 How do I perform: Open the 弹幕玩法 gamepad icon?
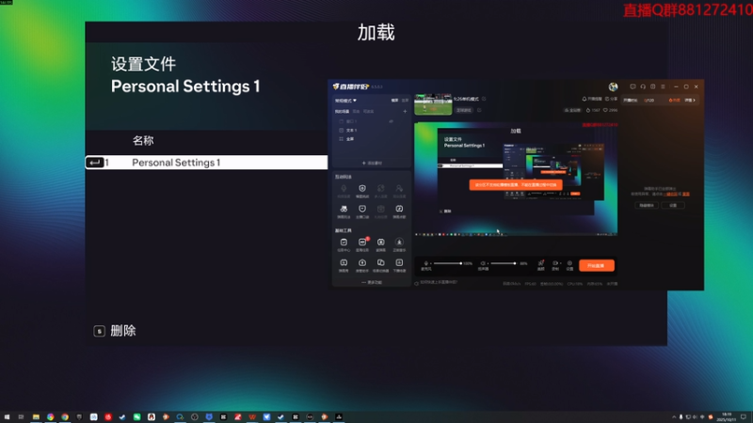(344, 211)
